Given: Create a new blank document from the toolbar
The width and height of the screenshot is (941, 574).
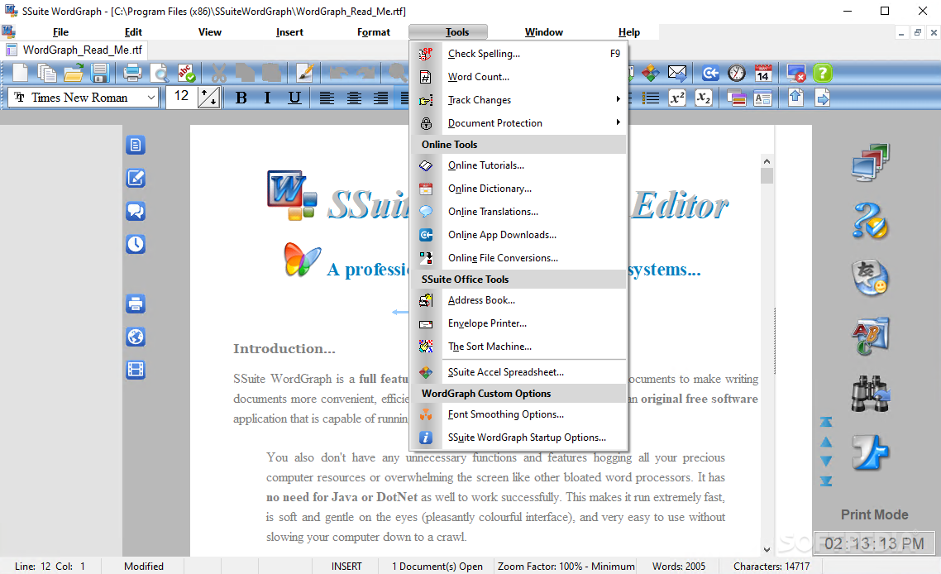Looking at the screenshot, I should pos(21,74).
